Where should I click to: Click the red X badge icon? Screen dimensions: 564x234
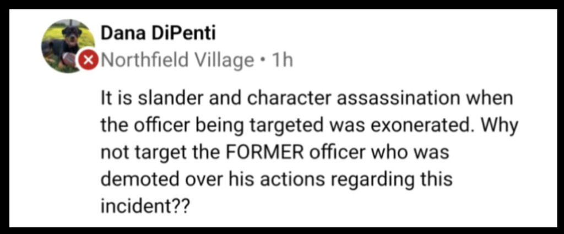(x=89, y=61)
